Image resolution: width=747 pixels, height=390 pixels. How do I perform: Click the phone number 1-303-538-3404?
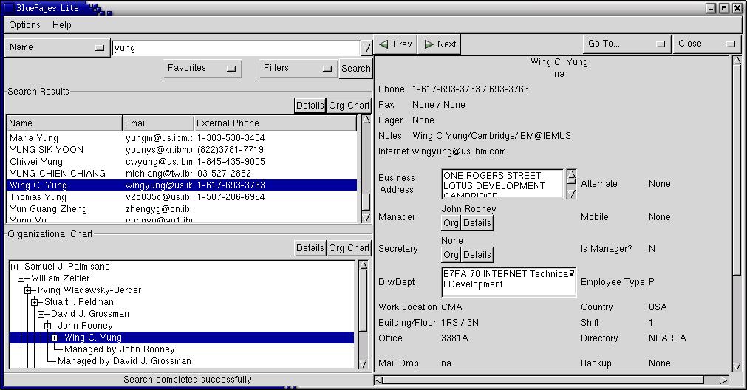point(231,138)
